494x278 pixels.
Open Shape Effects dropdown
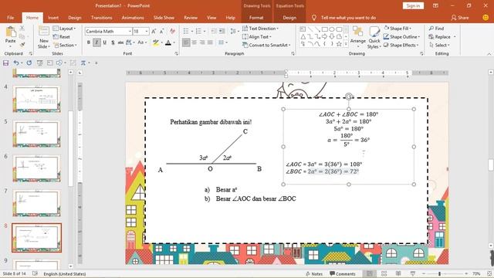(x=401, y=46)
